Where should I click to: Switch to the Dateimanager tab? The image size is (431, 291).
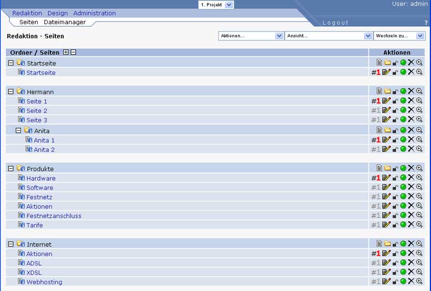coord(65,22)
